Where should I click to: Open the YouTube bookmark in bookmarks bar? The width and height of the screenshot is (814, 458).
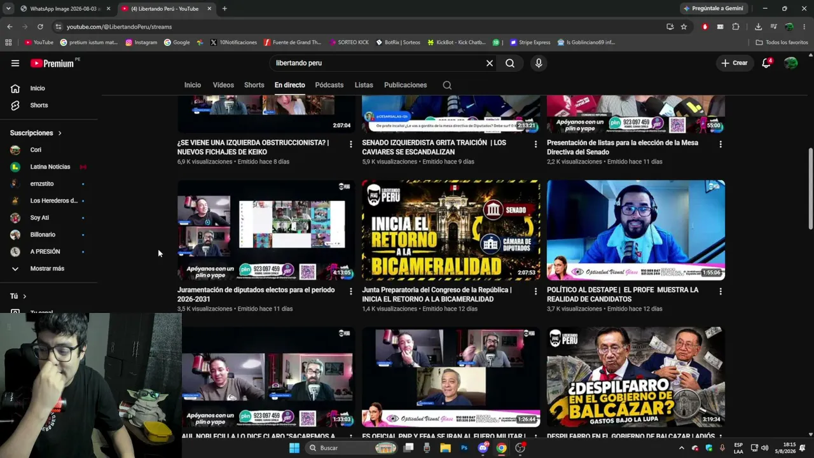(x=39, y=43)
